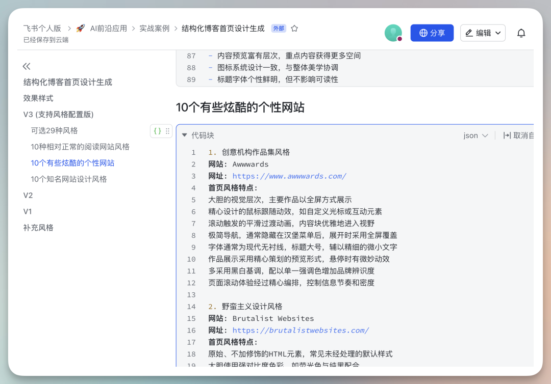The width and height of the screenshot is (551, 384).
Task: Select 10个有些炫酷的个性网站 in outline
Action: [72, 163]
